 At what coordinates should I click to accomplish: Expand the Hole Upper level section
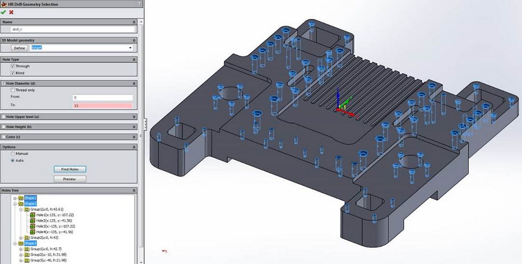pyautogui.click(x=134, y=117)
